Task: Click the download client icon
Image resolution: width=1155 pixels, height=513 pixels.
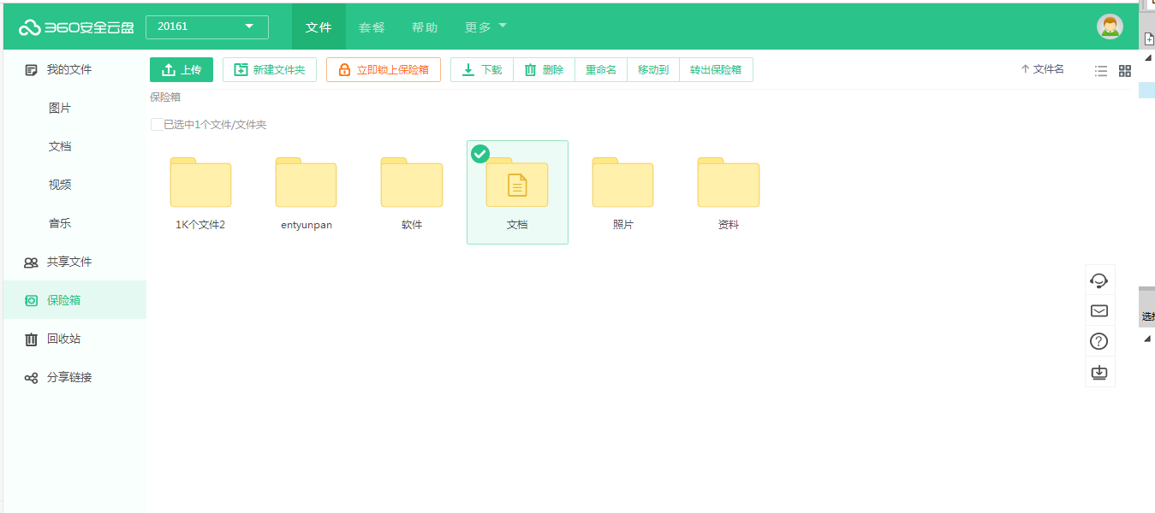Action: tap(1099, 373)
